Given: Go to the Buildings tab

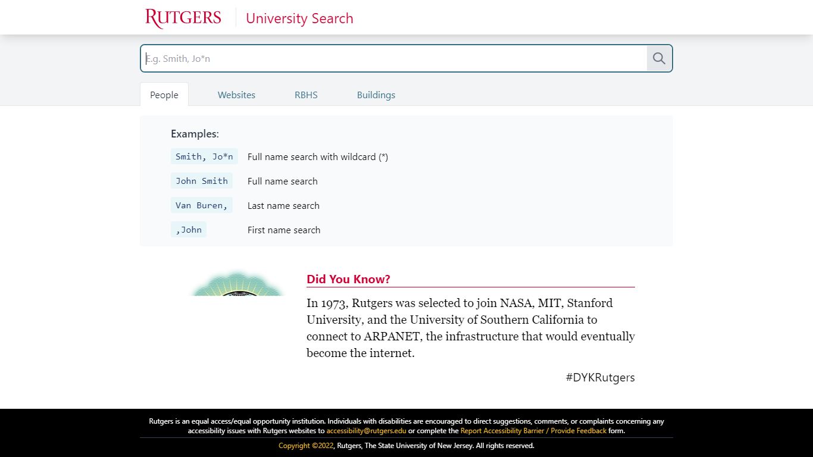Looking at the screenshot, I should [376, 95].
